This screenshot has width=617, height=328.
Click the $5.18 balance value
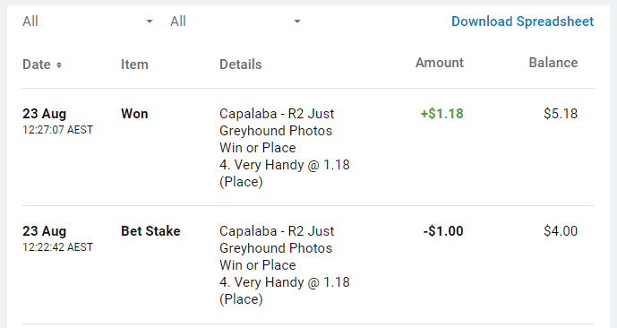[x=561, y=114]
